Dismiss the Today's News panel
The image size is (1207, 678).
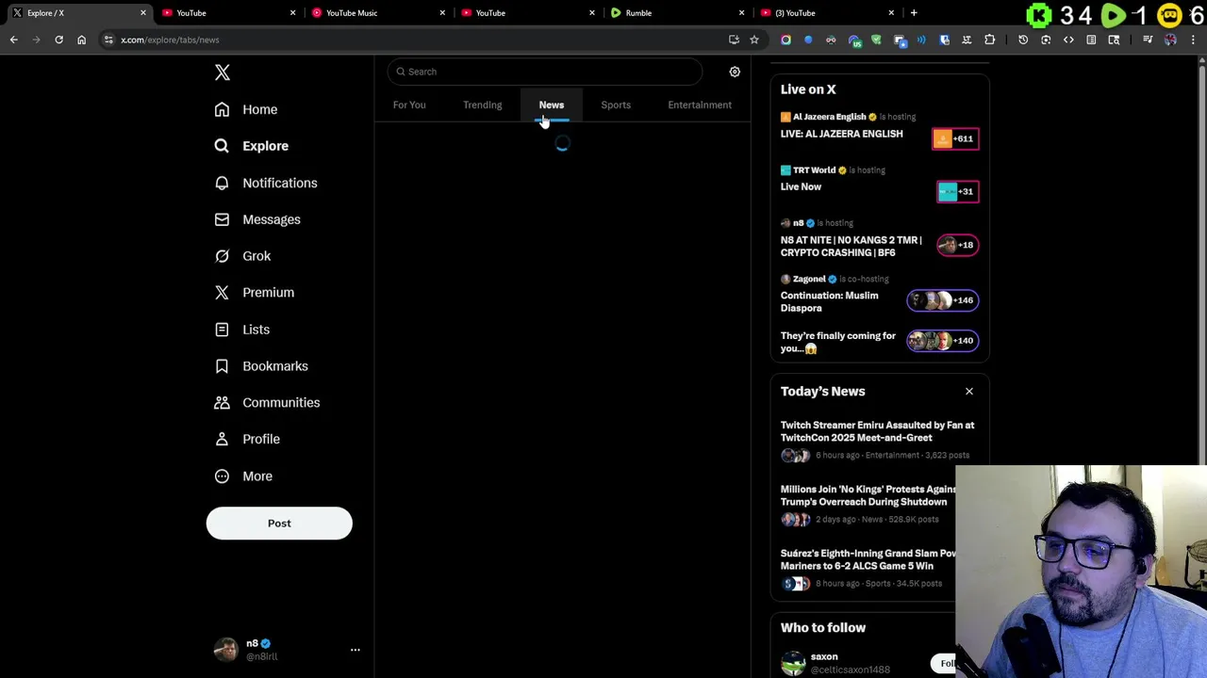tap(968, 391)
